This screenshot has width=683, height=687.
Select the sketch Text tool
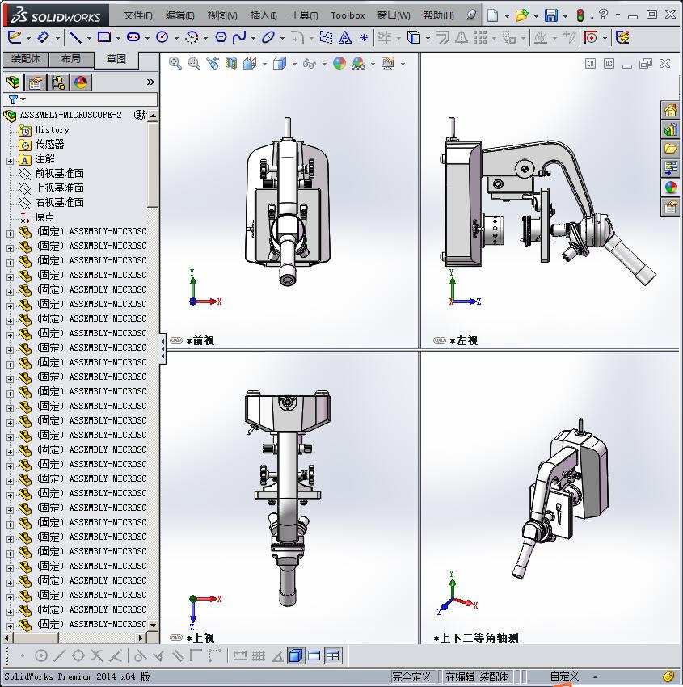pos(345,38)
